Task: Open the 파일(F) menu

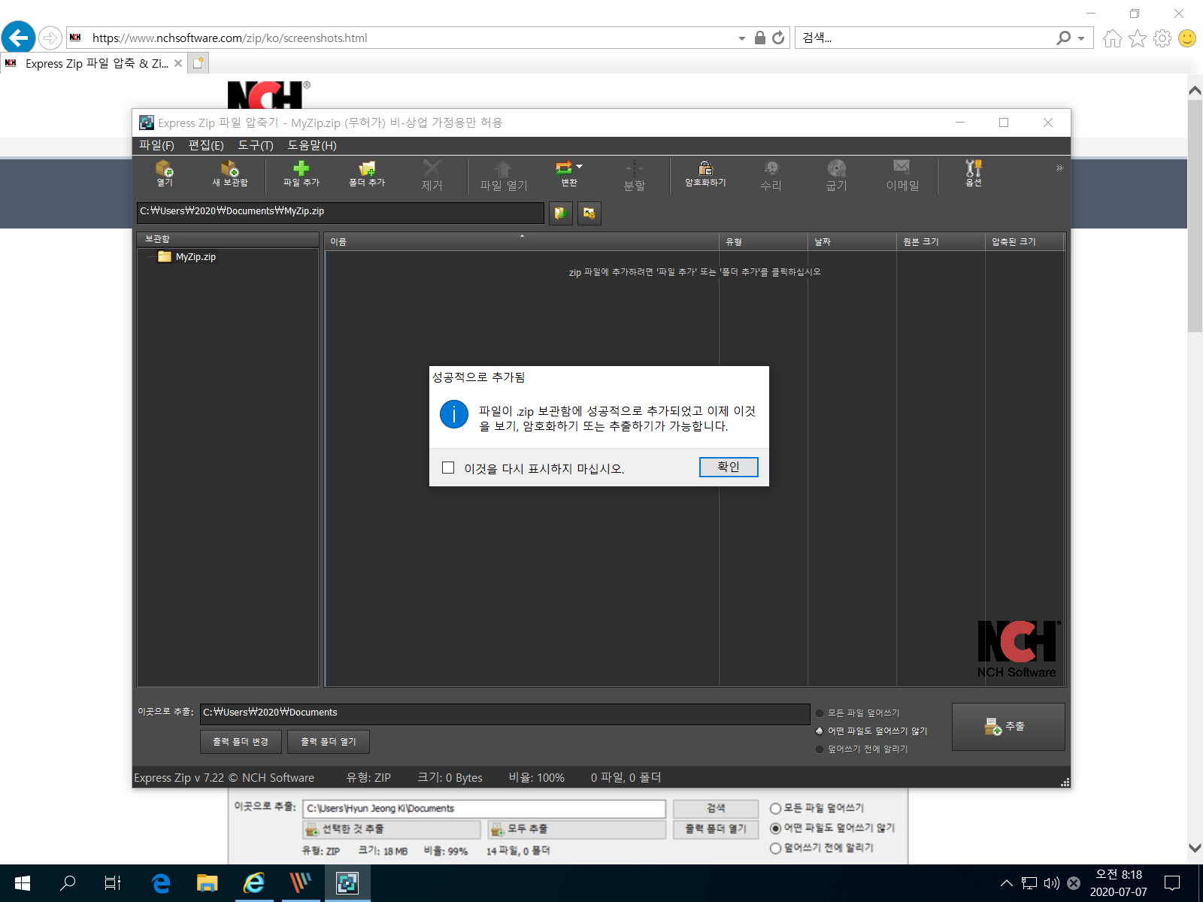Action: pyautogui.click(x=156, y=145)
